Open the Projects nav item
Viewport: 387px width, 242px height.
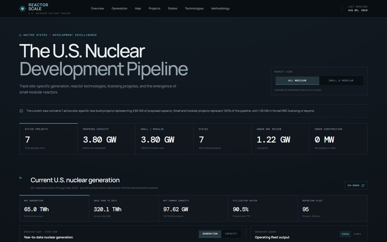[154, 9]
